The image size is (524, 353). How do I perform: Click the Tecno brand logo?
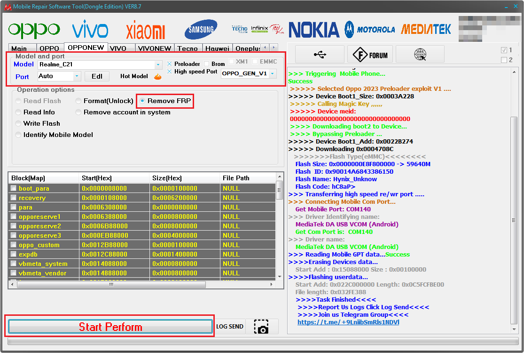click(240, 29)
